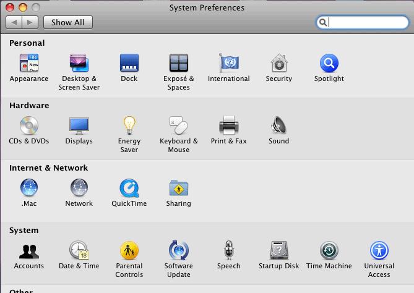Open Energy Saver lightbulb icon
This screenshot has height=293, width=414.
(x=129, y=125)
